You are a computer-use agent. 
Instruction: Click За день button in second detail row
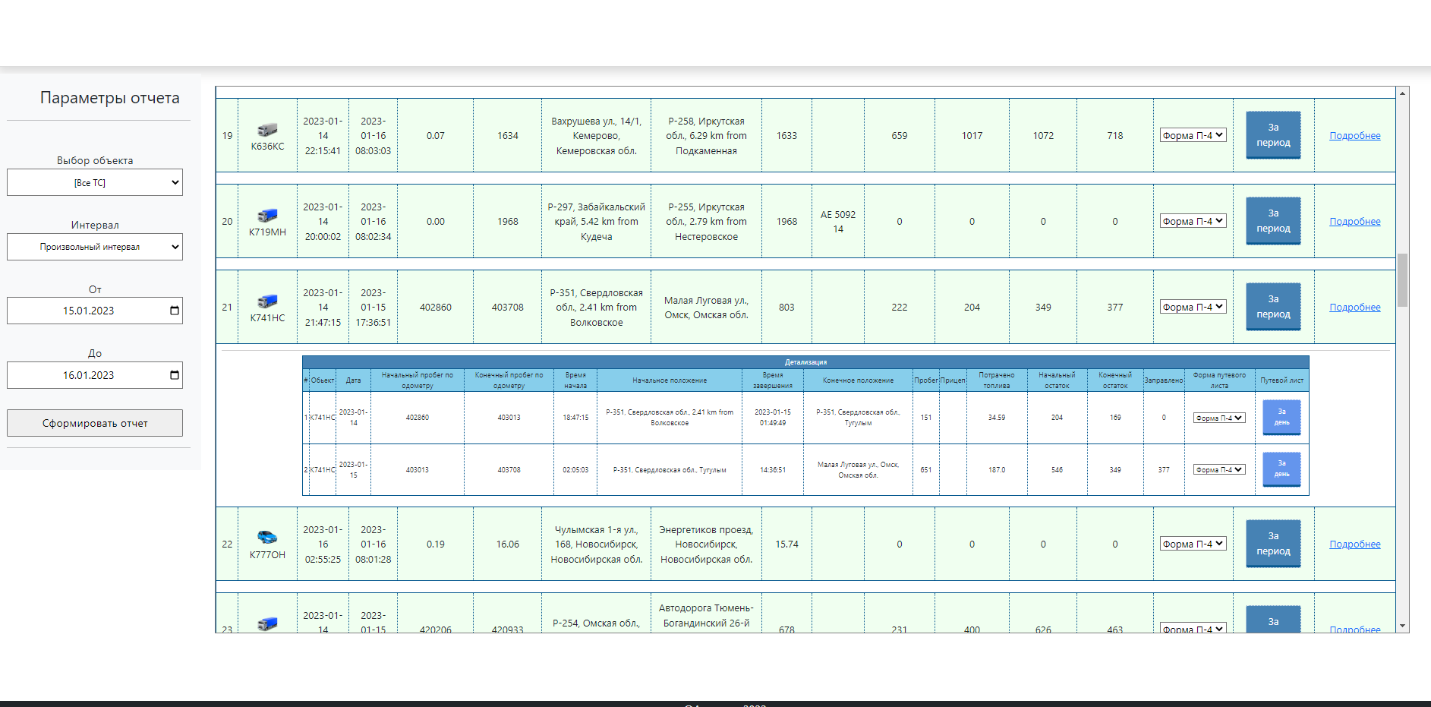[1281, 469]
